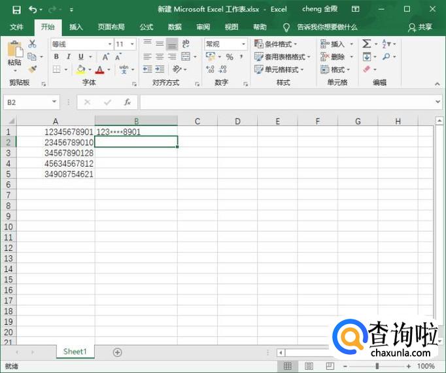The width and height of the screenshot is (446, 373).
Task: Click the Cut scissors icon
Action: [x=33, y=44]
